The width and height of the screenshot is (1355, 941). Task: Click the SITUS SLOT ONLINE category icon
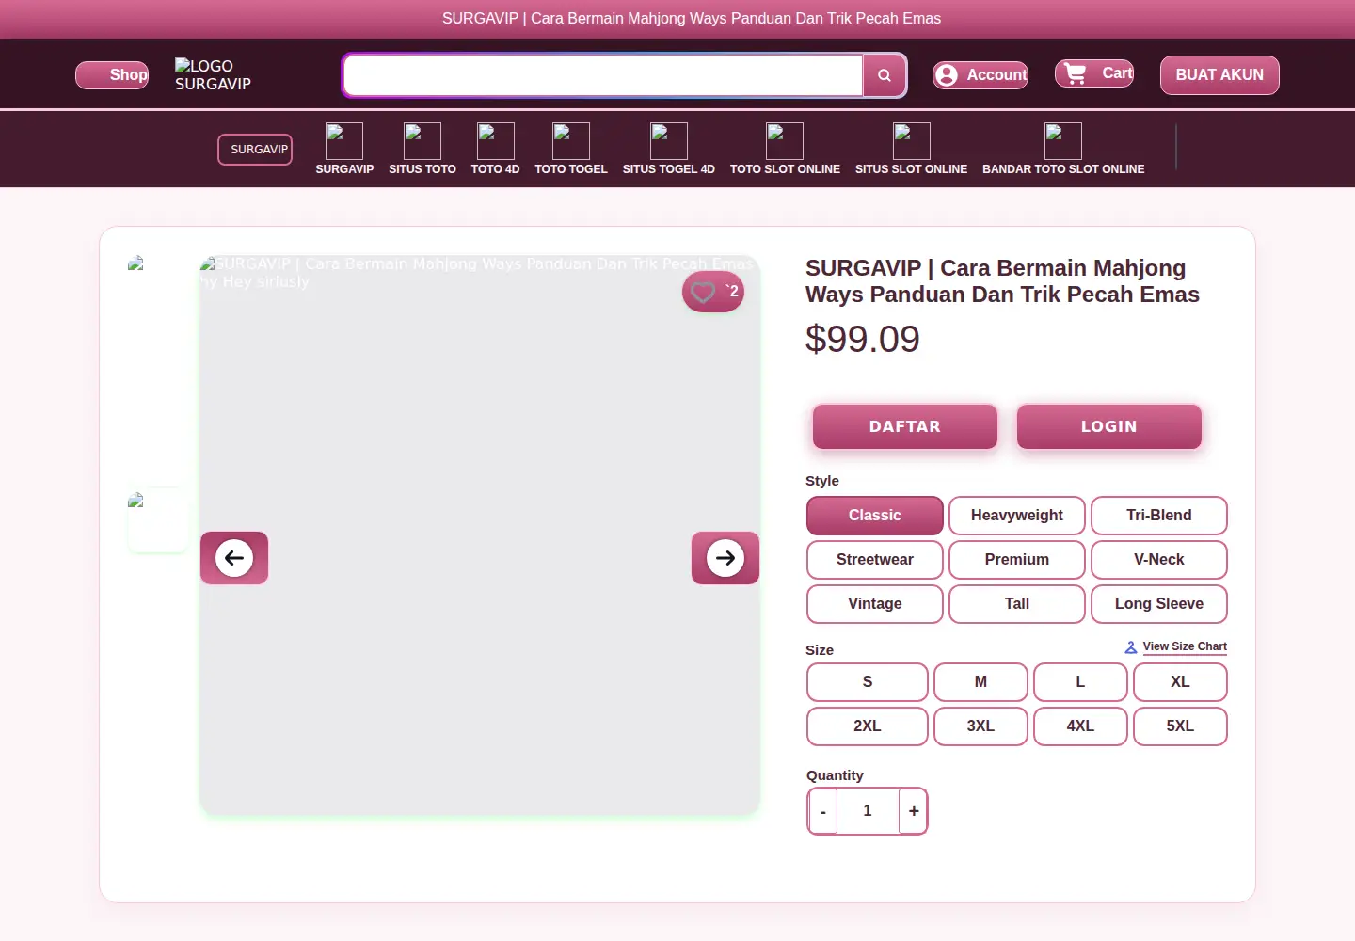912,141
